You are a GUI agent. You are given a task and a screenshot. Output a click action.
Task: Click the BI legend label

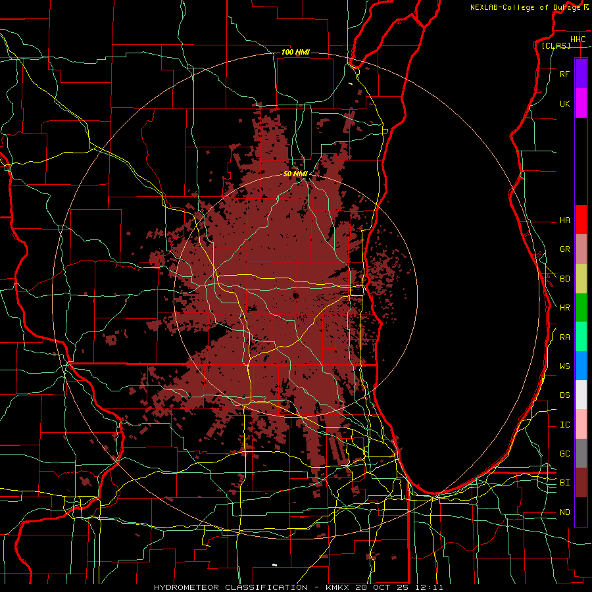tap(564, 483)
